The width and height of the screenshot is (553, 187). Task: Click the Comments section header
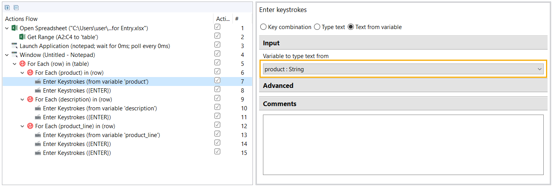(x=403, y=104)
